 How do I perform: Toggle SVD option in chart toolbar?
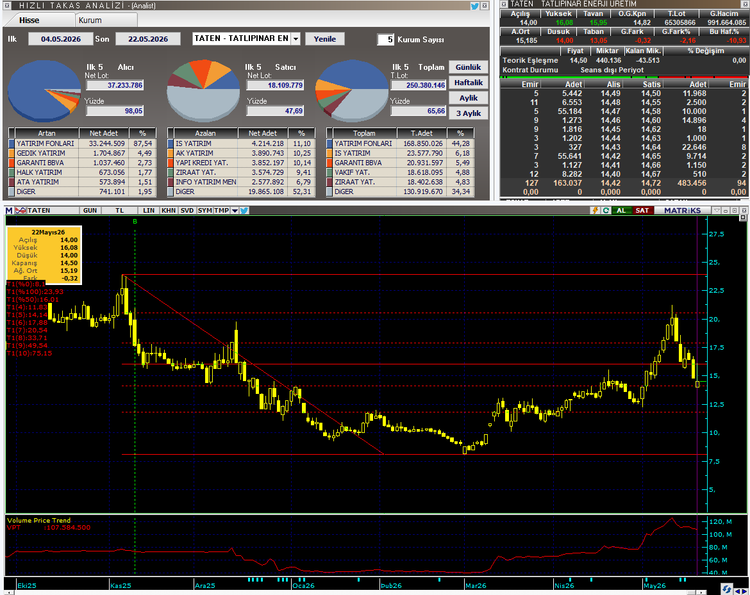[187, 211]
